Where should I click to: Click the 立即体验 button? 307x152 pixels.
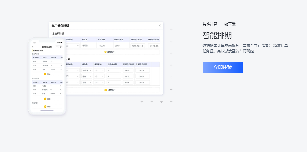click(x=223, y=67)
